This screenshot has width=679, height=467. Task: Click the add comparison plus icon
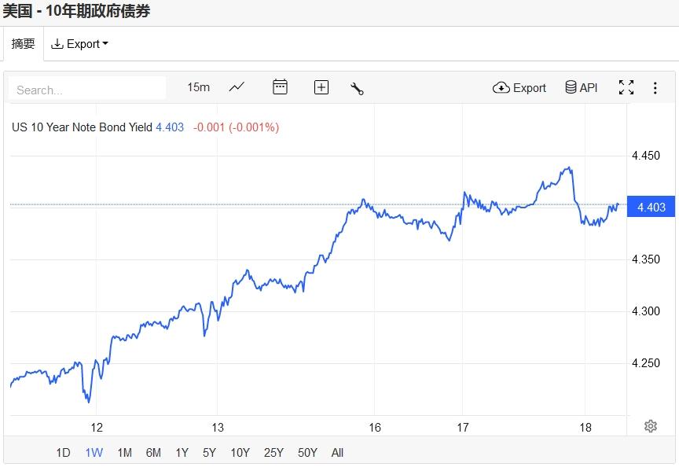tap(321, 87)
